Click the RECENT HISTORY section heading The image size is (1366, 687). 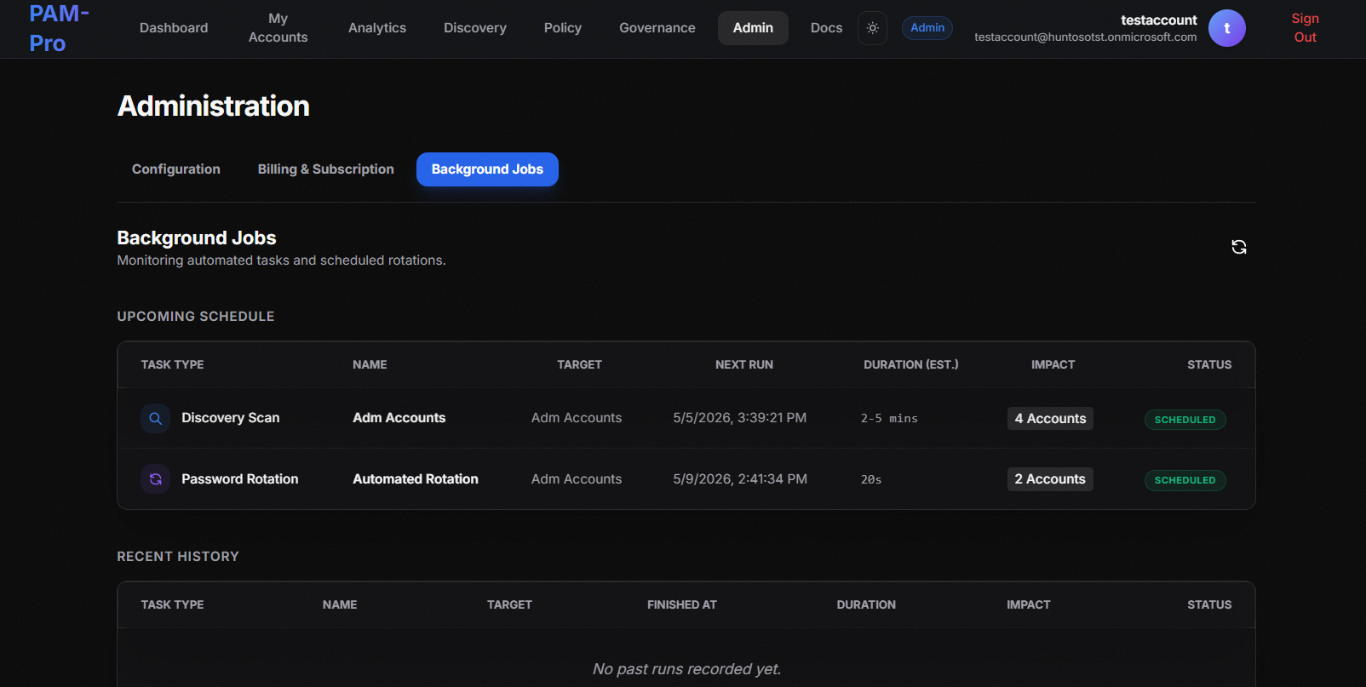(x=178, y=557)
